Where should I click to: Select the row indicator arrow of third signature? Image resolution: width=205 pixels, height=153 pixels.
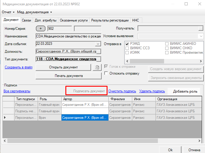point(4,117)
